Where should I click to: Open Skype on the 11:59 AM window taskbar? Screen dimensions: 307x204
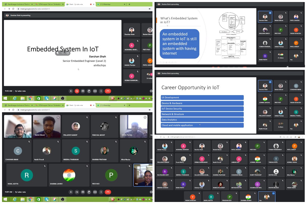pos(47,199)
